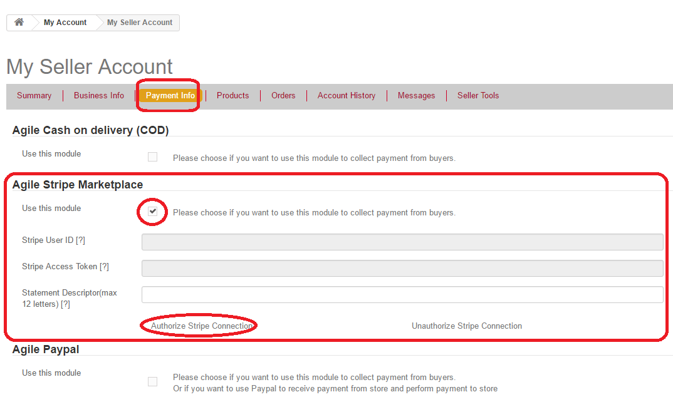Click Unauthorize Stripe Connection link
673x407 pixels.
(x=467, y=326)
